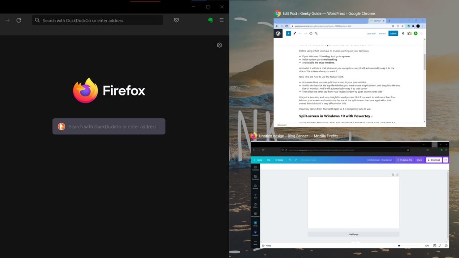Click the forward arrow in the left Firefox window
Viewport: 459px width, 258px height.
tap(8, 20)
